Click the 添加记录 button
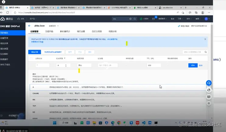Viewport: 226px width, 132px height. [35, 52]
